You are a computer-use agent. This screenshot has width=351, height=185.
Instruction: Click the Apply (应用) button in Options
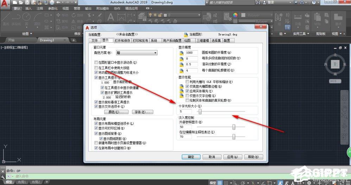232,157
